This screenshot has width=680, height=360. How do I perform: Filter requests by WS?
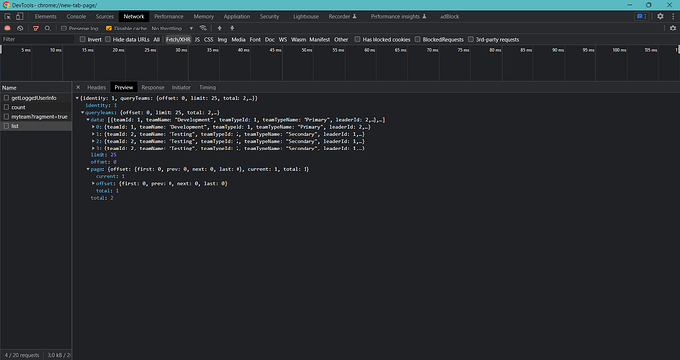pyautogui.click(x=283, y=39)
